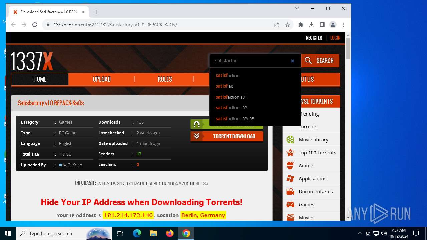Click the orange SEARCH button

(x=320, y=61)
